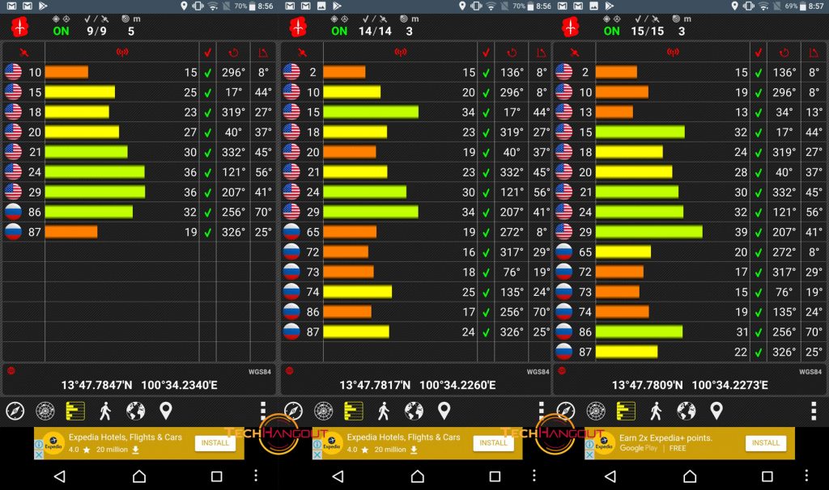Tap location pin icon on the 9/9 screen

165,411
